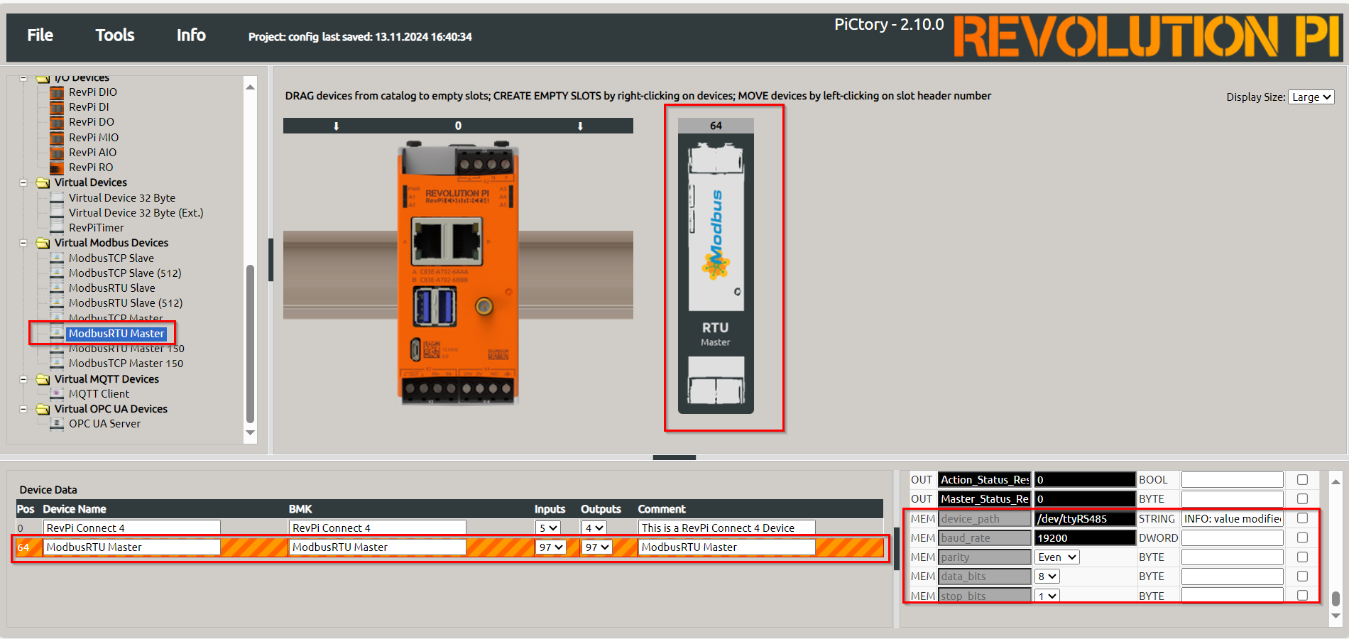The width and height of the screenshot is (1349, 639).
Task: Check the export checkbox for baud_rate
Action: [1302, 537]
